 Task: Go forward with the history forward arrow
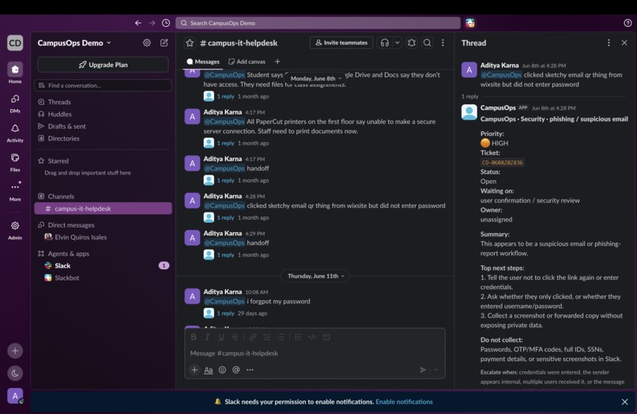point(152,23)
